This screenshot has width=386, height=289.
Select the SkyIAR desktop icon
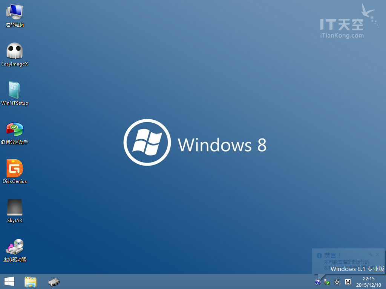tap(15, 211)
